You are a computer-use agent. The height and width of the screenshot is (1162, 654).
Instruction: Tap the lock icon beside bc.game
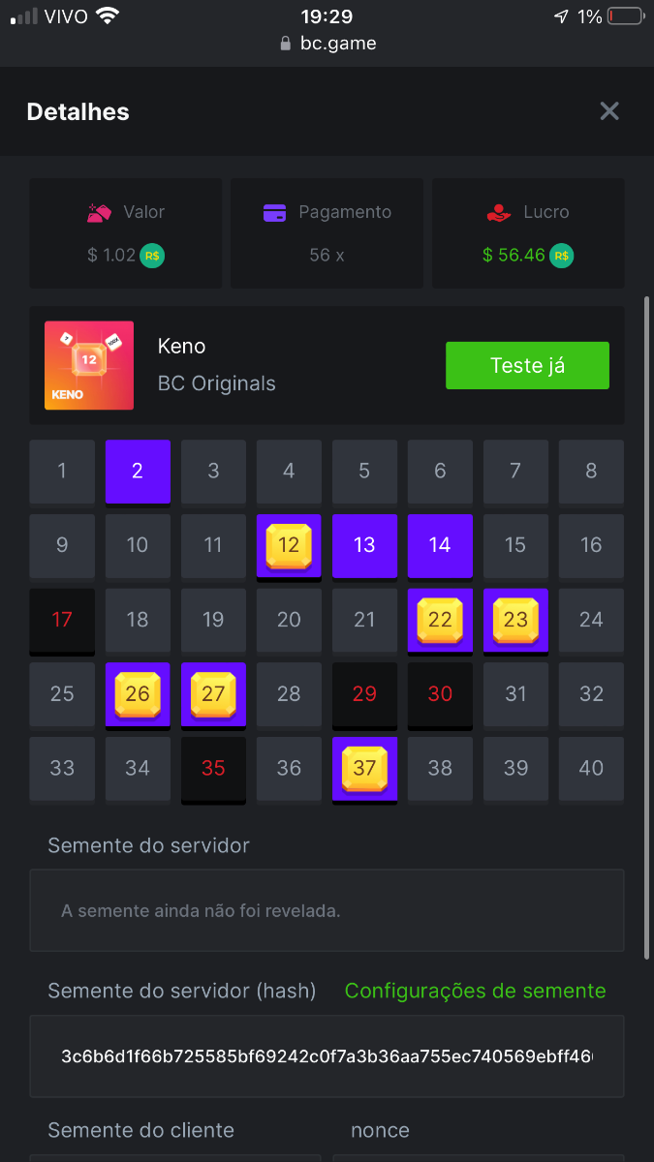285,44
